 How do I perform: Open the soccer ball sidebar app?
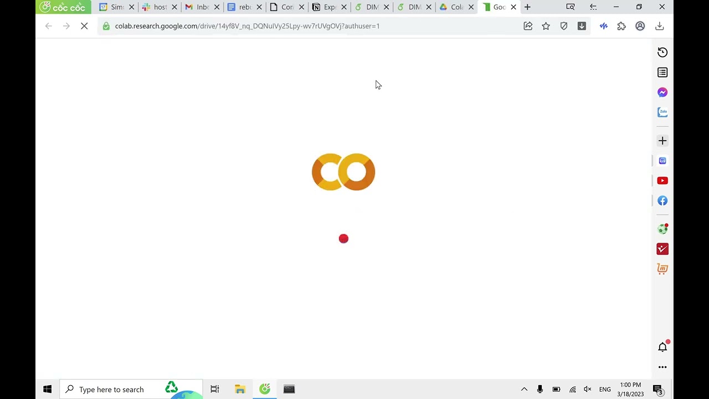tap(662, 229)
